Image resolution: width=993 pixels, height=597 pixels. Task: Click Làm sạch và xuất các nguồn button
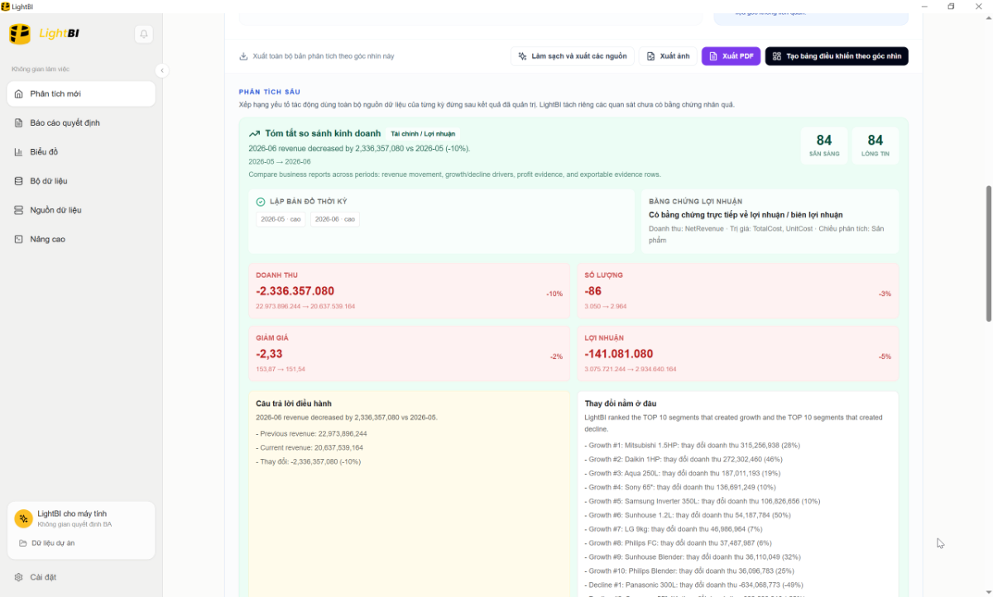pos(573,56)
